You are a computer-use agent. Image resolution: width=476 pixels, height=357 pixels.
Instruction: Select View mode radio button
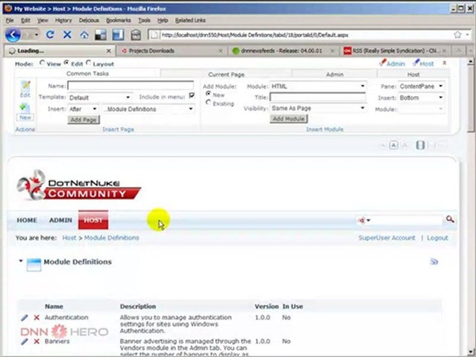[x=42, y=63]
